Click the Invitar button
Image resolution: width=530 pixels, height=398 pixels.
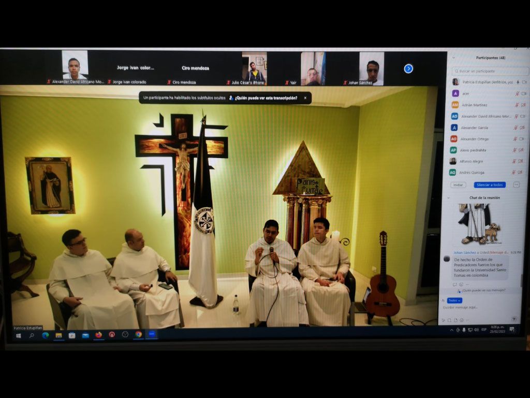coord(458,185)
